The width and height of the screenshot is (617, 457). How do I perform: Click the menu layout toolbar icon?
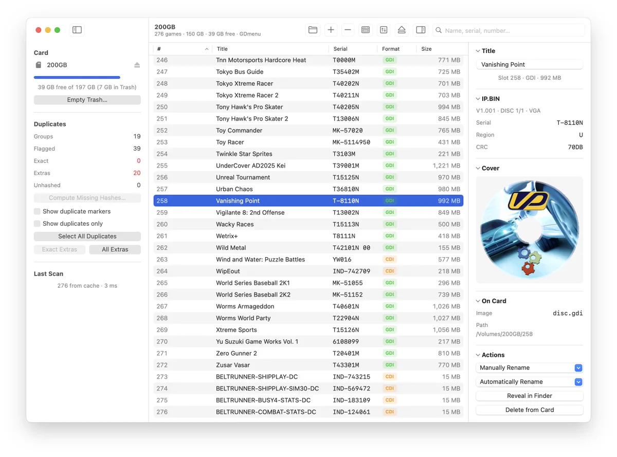366,30
